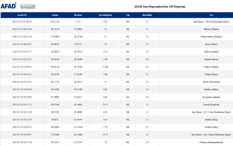Select the page title 'AFAD Son Depremler(Son 100 Deprem)'

(160, 7)
